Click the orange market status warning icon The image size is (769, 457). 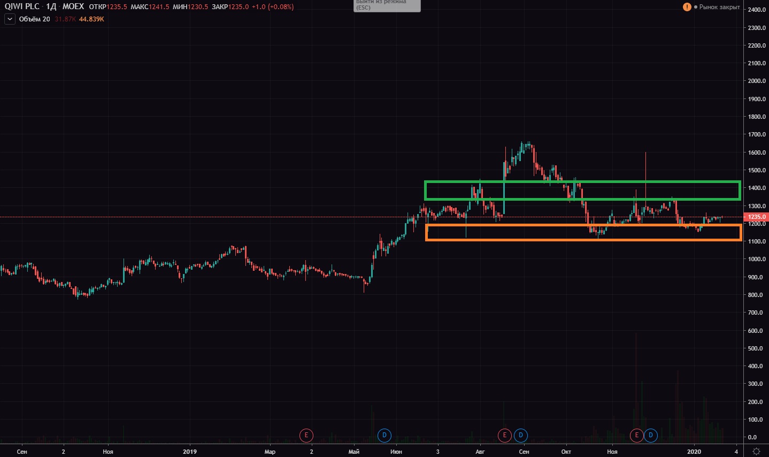[x=687, y=7]
